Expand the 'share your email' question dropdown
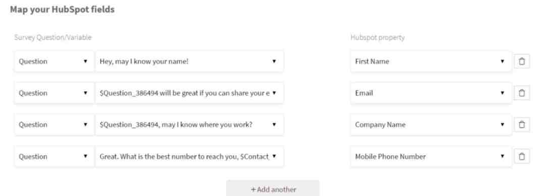 click(x=189, y=93)
